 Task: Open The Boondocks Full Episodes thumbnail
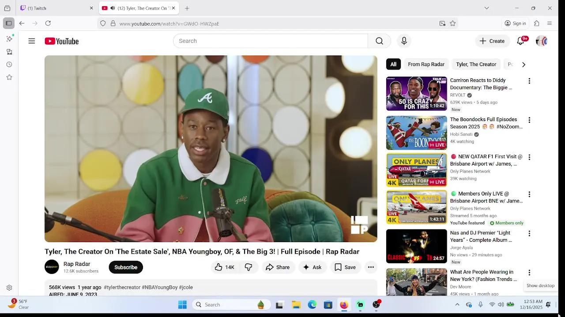click(x=417, y=133)
